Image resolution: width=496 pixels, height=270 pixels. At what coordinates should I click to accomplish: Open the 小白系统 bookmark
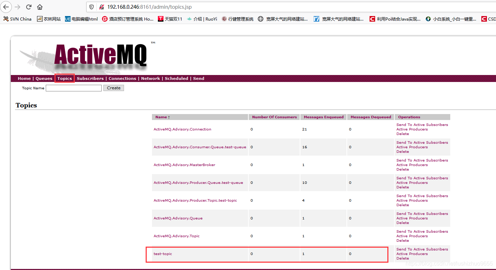click(x=451, y=19)
